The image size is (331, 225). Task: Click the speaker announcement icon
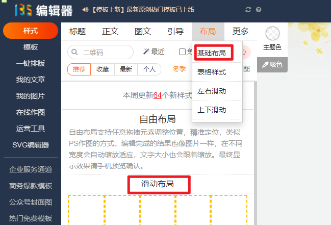coord(85,10)
